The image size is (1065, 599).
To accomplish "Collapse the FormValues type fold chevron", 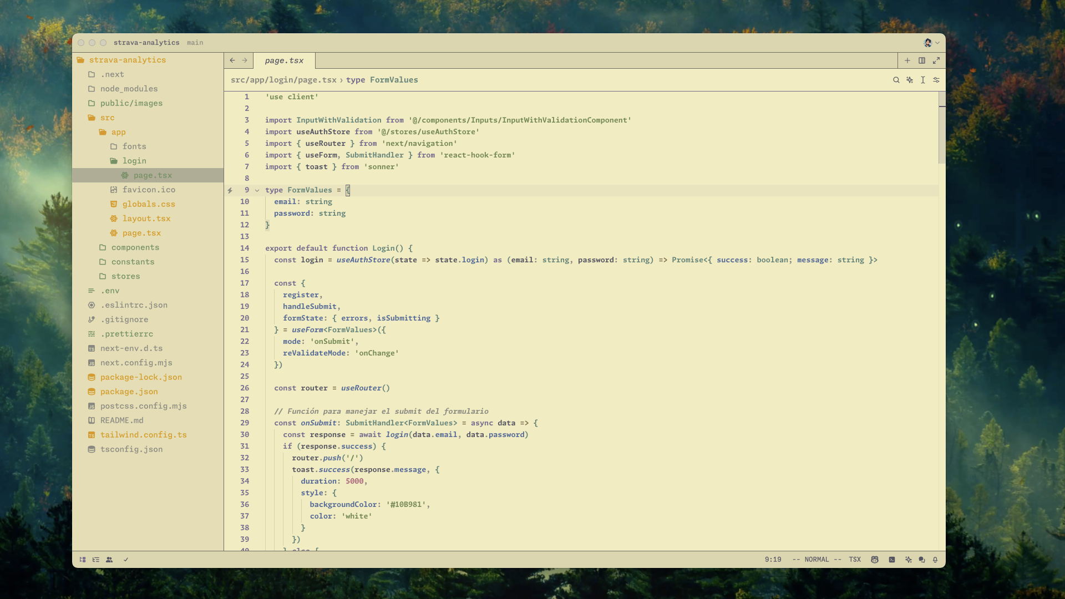I will click(x=257, y=190).
